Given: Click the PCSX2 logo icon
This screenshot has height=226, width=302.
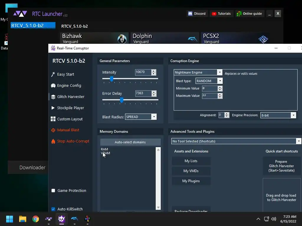Looking at the screenshot, I should pyautogui.click(x=263, y=39).
